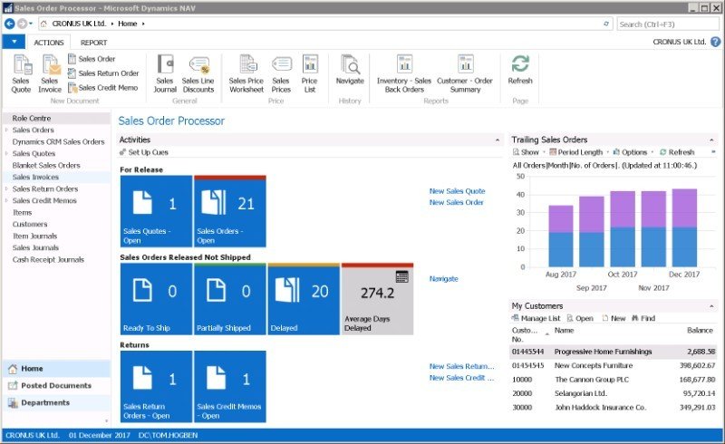Open help with the question mark icon
Screen dimensions: 725x444
pos(715,42)
